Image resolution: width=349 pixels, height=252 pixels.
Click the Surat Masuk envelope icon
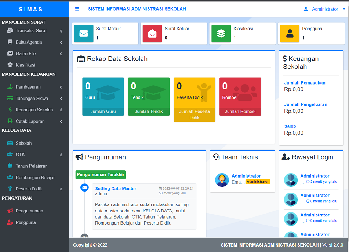84,34
